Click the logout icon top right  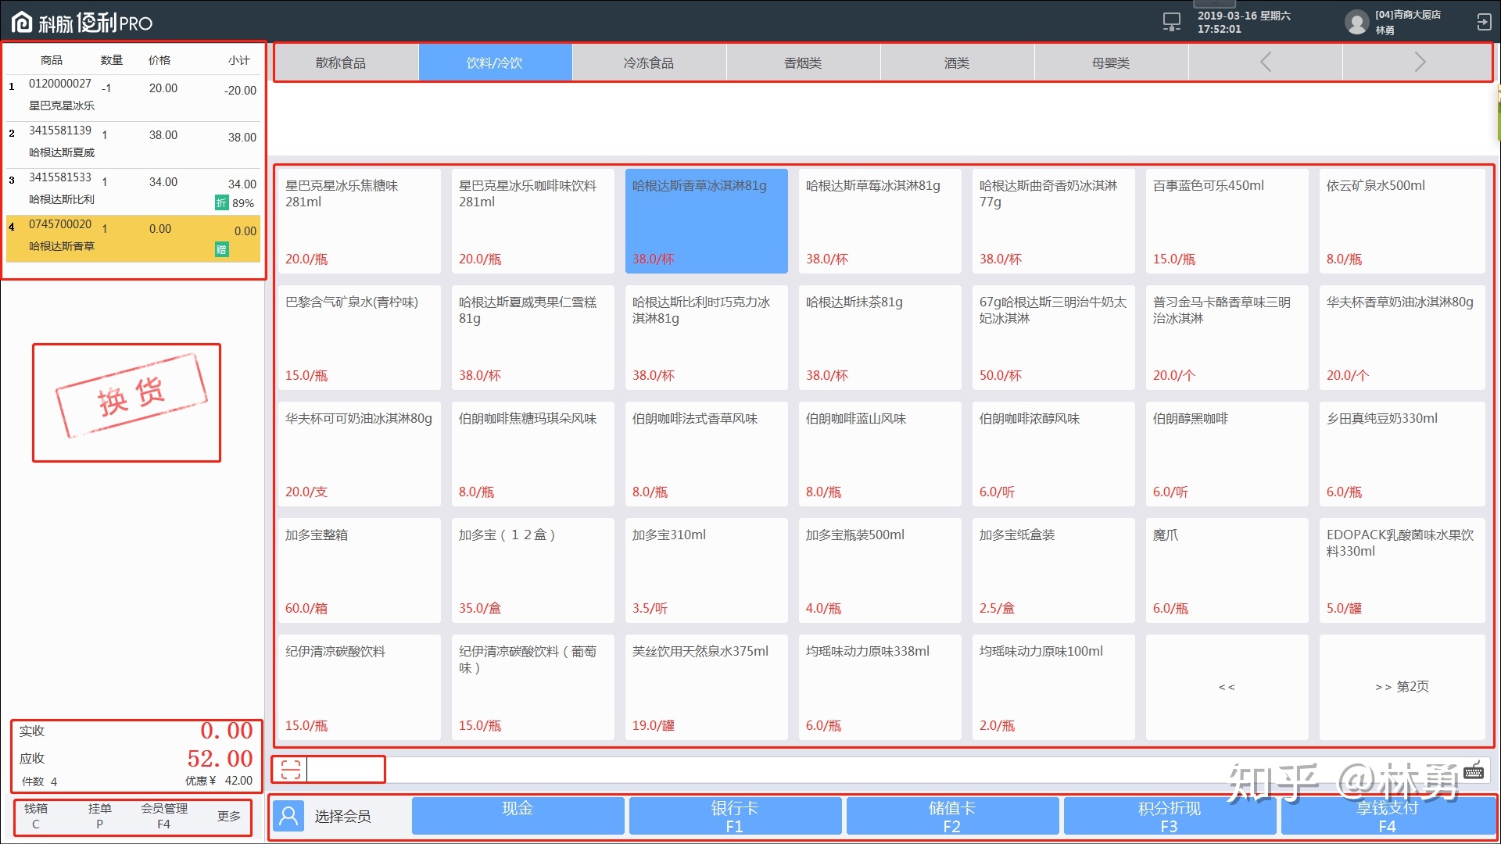(x=1483, y=22)
